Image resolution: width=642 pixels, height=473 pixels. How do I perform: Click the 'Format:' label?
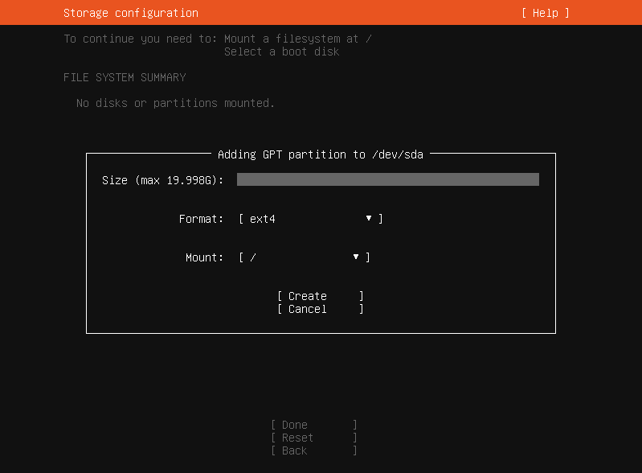[x=201, y=219]
